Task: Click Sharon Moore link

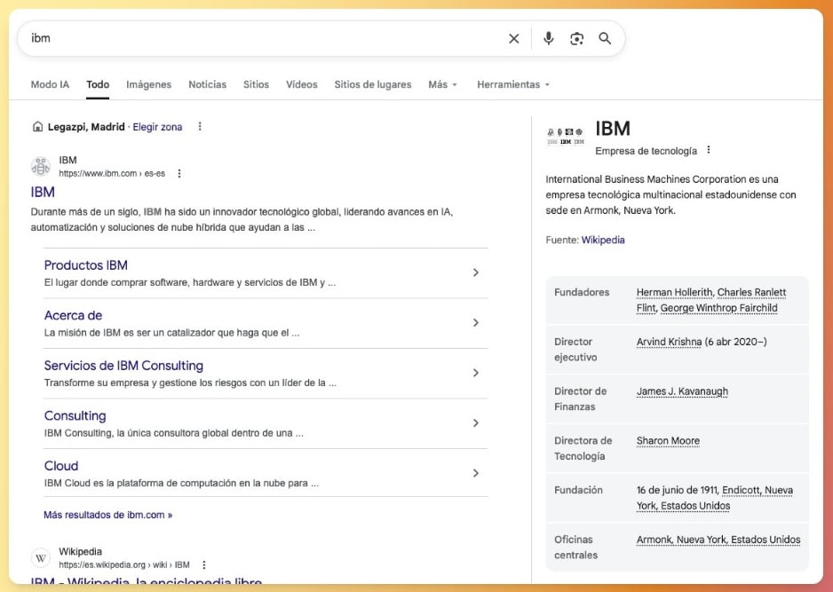Action: pyautogui.click(x=668, y=441)
